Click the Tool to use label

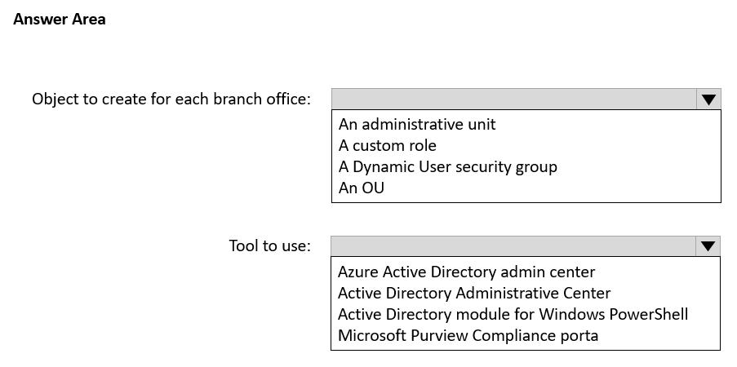click(x=269, y=245)
